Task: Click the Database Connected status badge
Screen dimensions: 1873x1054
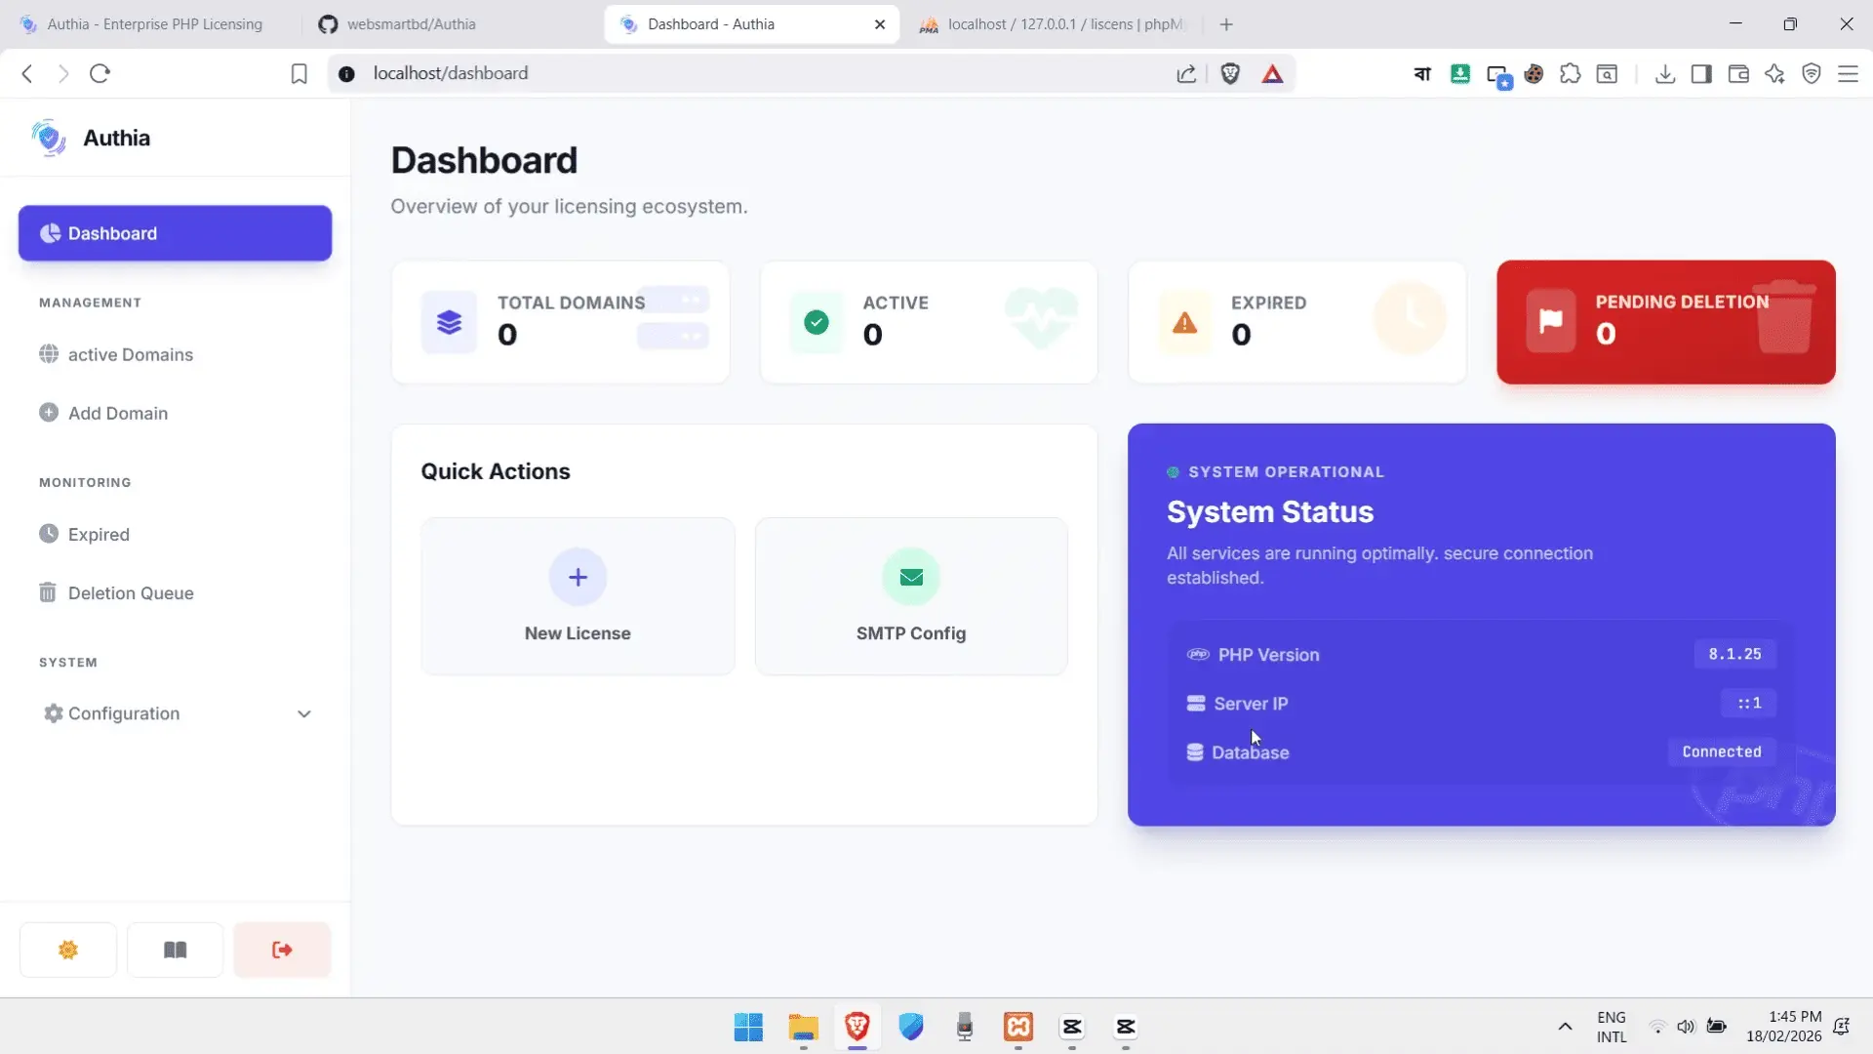Action: (1723, 751)
